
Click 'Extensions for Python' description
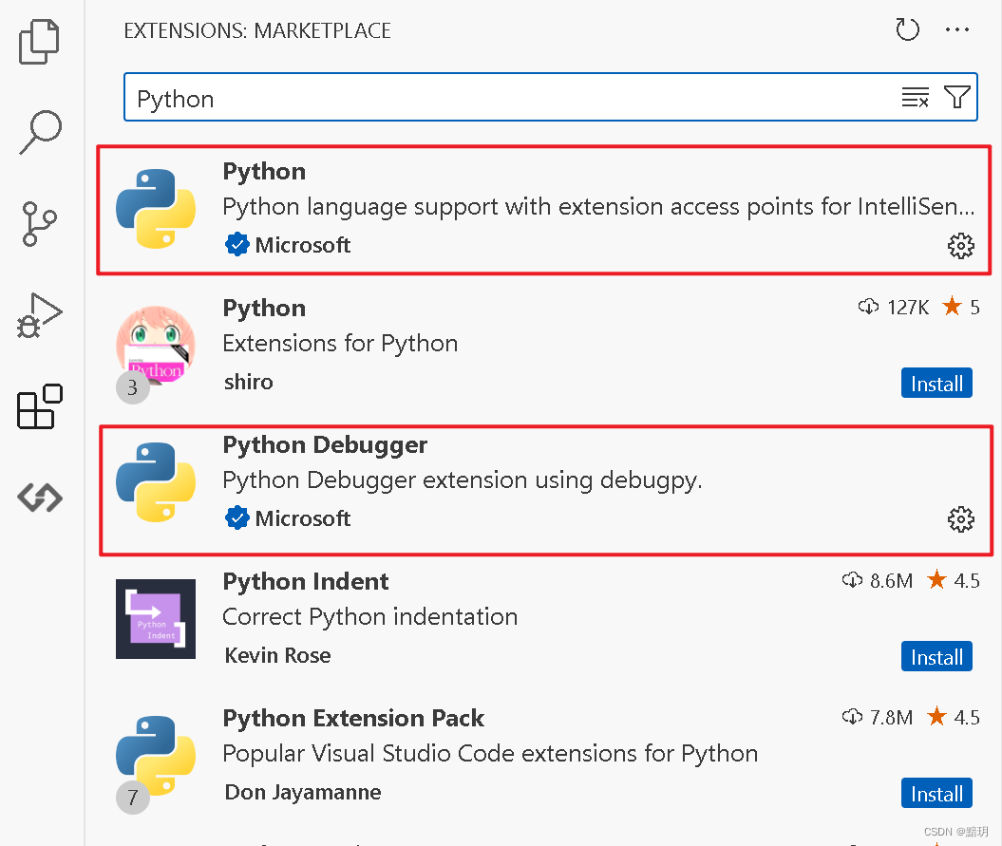(x=340, y=344)
